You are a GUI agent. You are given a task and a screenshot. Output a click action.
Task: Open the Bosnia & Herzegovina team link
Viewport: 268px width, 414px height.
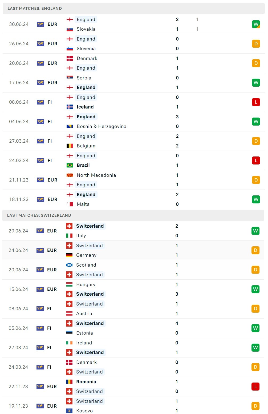(x=101, y=126)
